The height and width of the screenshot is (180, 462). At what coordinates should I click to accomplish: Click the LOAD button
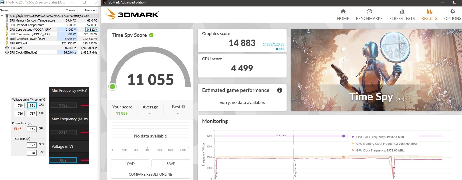click(x=130, y=164)
